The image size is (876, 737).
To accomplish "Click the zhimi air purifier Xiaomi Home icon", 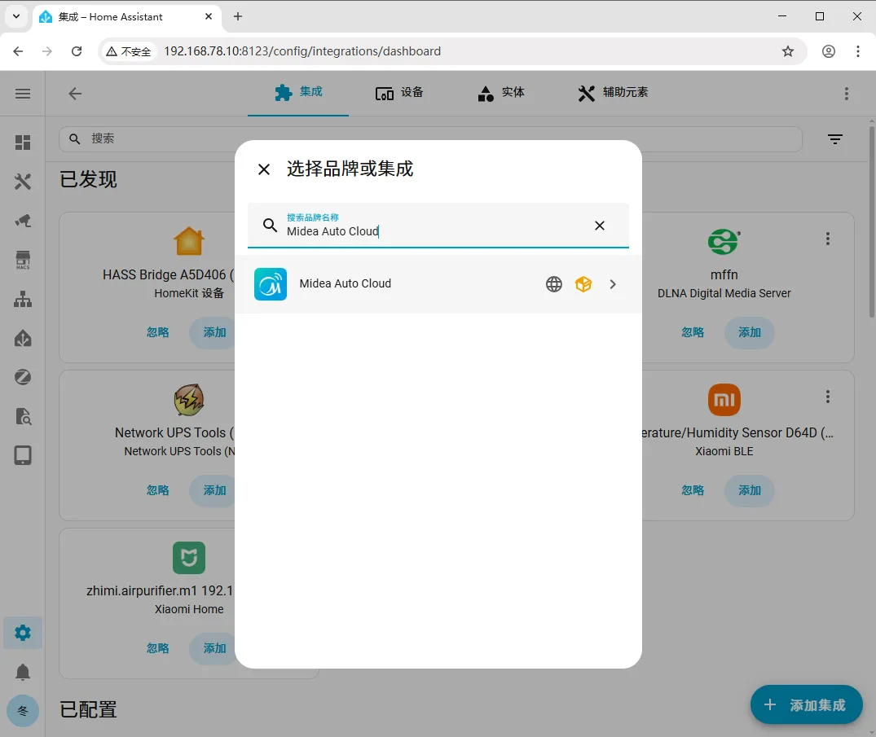I will (189, 558).
